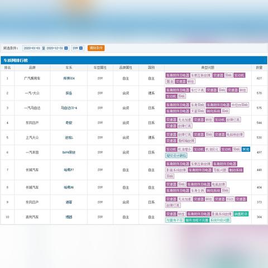The image size is (268, 268).
Task: Click the blue 其他 tag in RAV4荣放 row
Action: (x=246, y=149)
